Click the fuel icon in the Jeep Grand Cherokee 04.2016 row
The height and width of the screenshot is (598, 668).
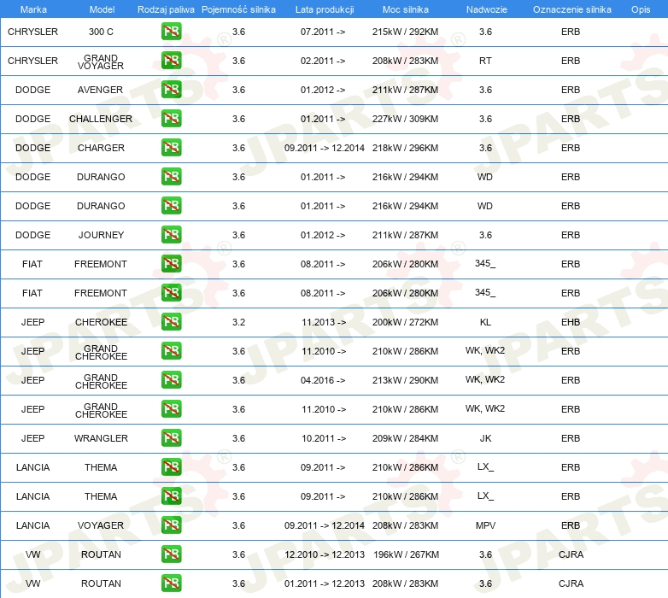[171, 380]
